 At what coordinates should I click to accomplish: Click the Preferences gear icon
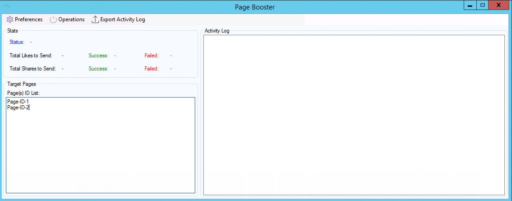pos(10,19)
